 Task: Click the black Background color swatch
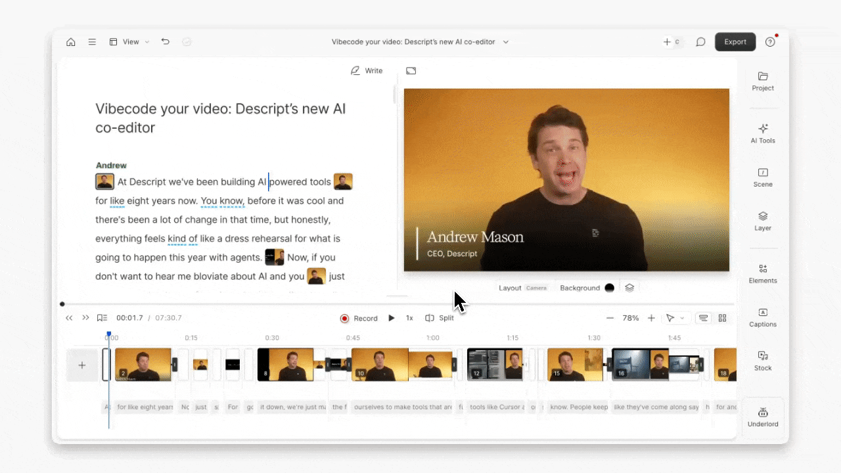[x=609, y=288]
